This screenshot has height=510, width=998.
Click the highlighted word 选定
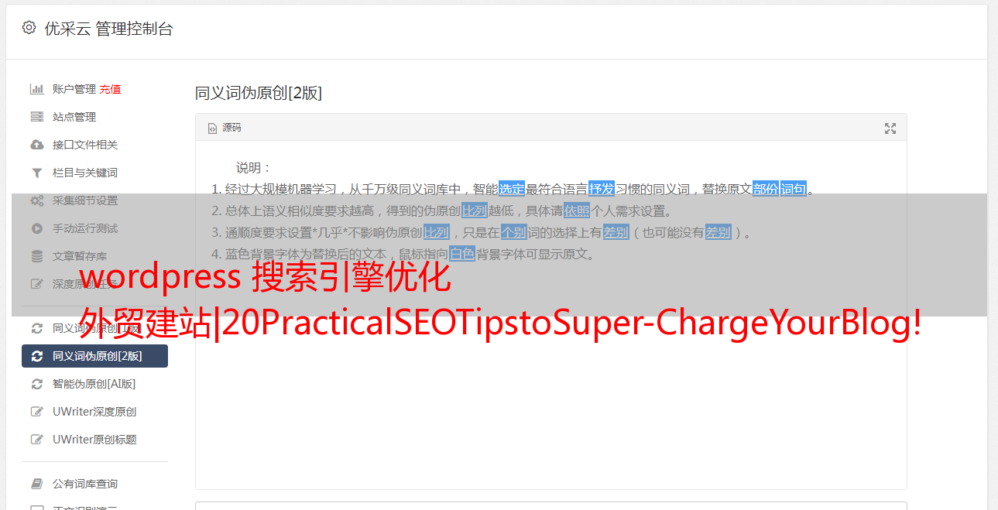click(512, 189)
